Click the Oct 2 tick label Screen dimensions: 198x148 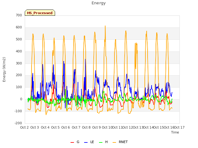[x=24, y=127]
